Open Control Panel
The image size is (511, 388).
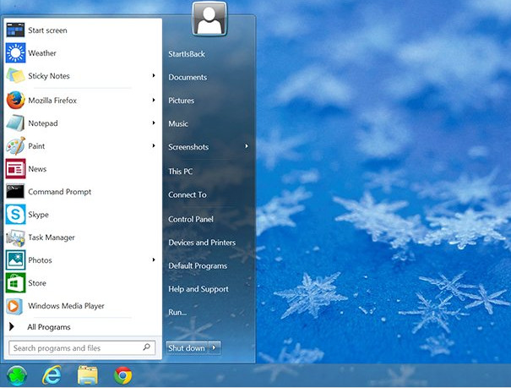(191, 220)
